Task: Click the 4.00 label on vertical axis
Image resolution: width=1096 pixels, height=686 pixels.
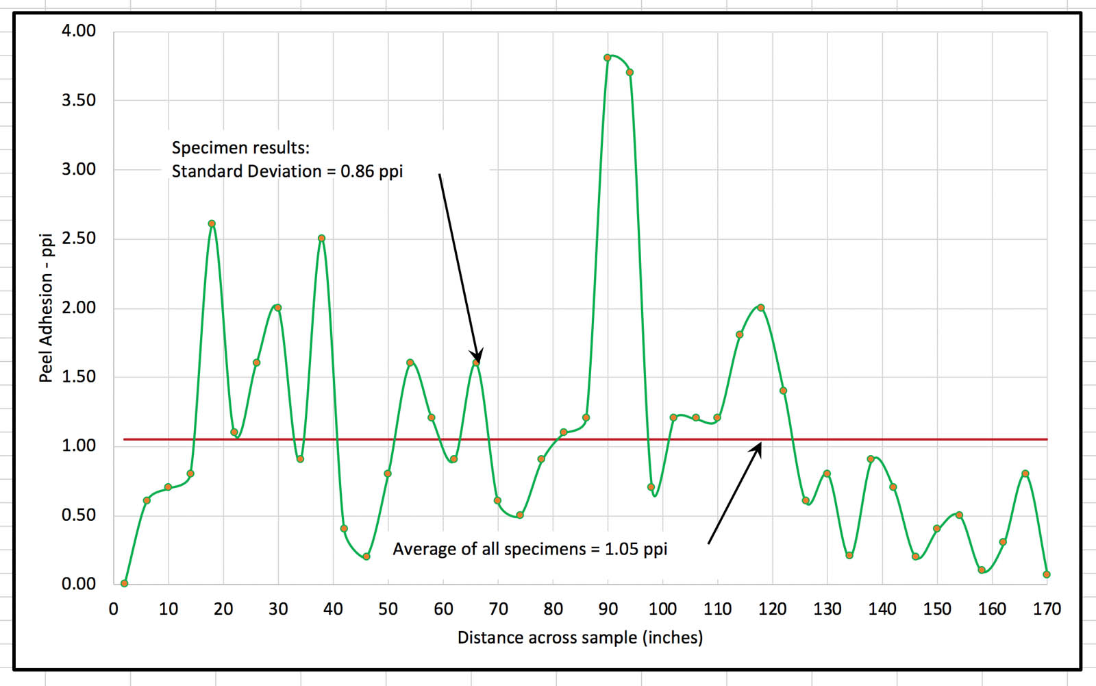Action: click(79, 31)
